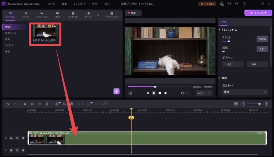This screenshot has height=157, width=274.
Task: Toggle fullscreen preview
Action: pyautogui.click(x=189, y=93)
